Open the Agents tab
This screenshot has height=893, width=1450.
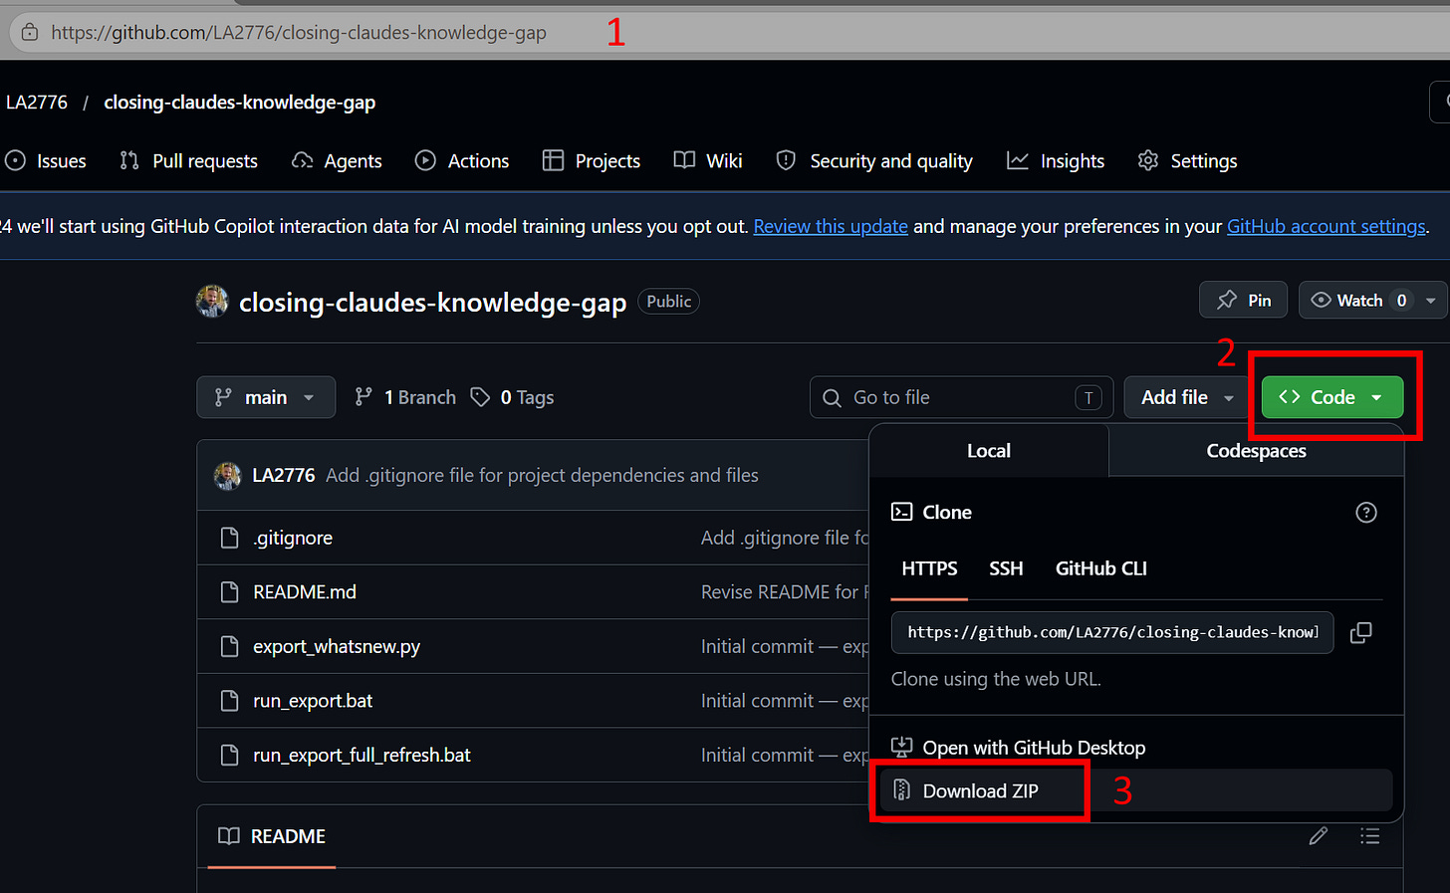click(x=337, y=161)
